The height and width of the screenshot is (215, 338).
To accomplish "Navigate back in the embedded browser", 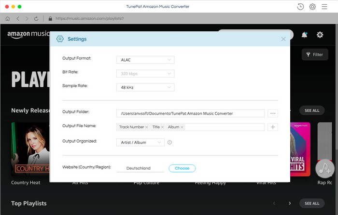I will coord(18,19).
